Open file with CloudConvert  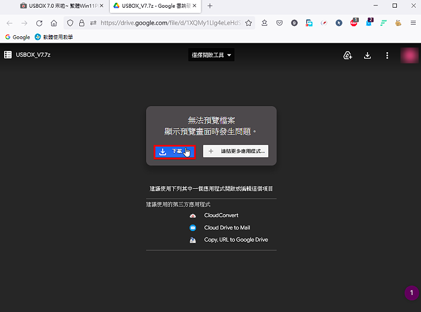click(221, 215)
